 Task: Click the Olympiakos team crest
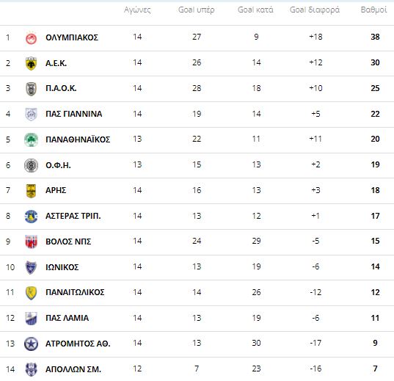tap(31, 38)
